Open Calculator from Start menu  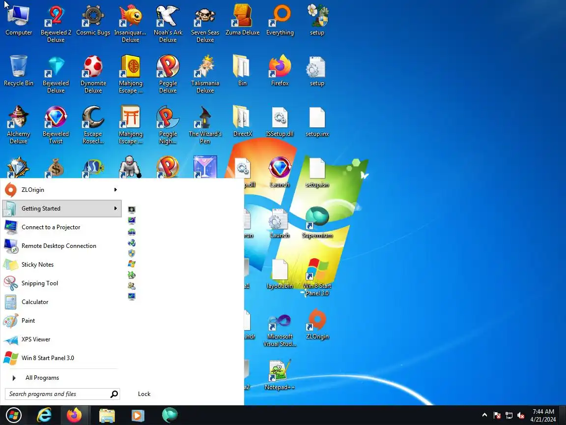[x=62, y=302]
